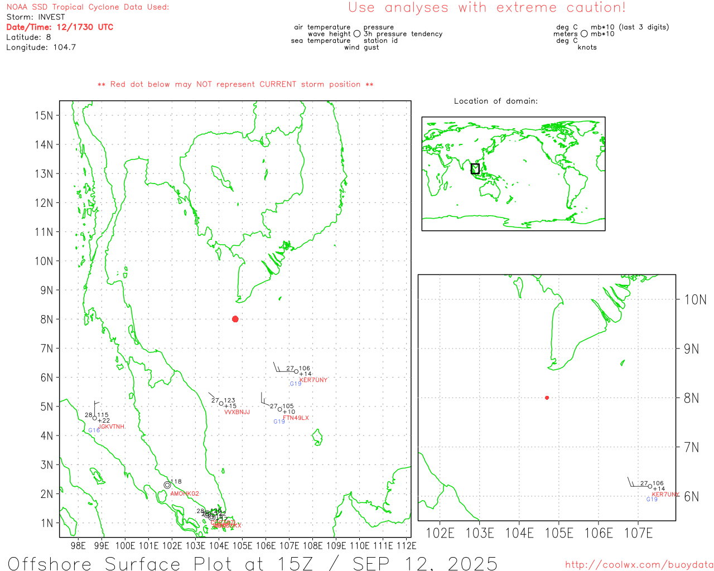Click 'Location of domain:' label

496,101
